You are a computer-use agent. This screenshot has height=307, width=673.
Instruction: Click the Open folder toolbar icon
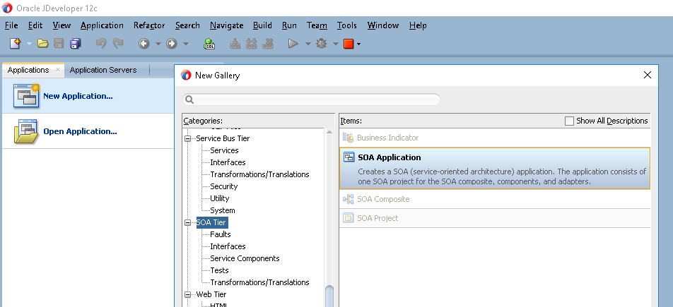pos(42,43)
